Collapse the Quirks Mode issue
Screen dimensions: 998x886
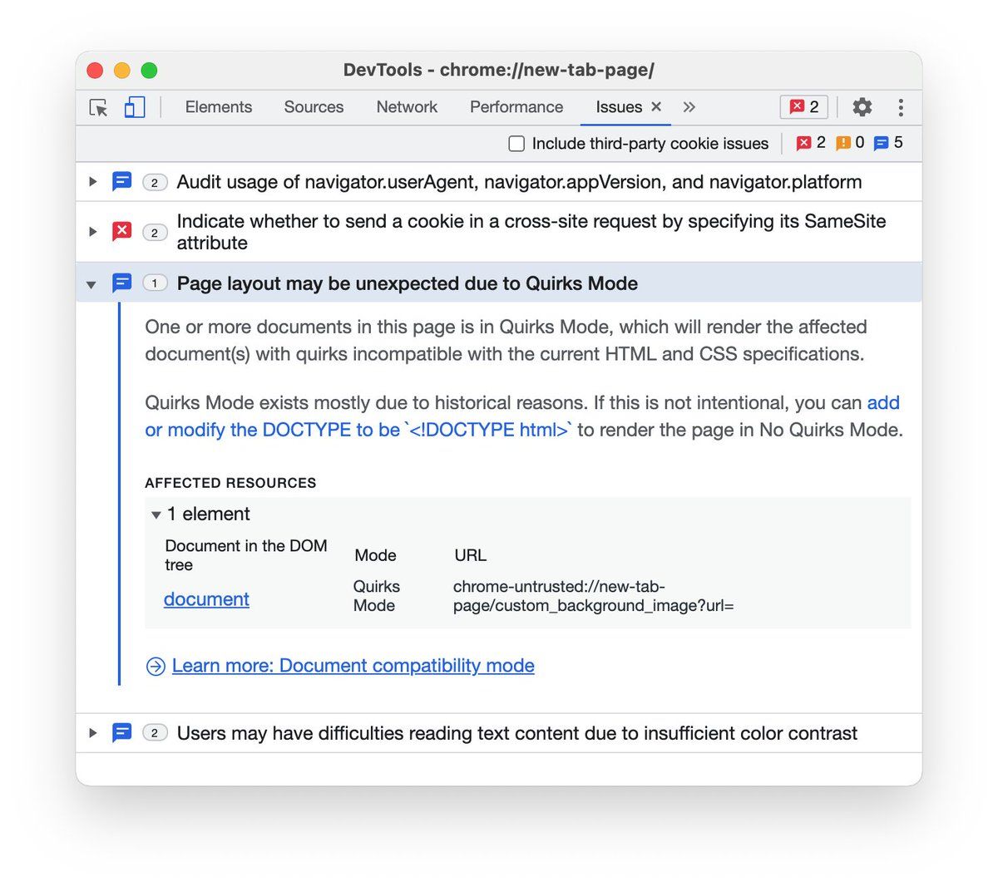pyautogui.click(x=91, y=284)
